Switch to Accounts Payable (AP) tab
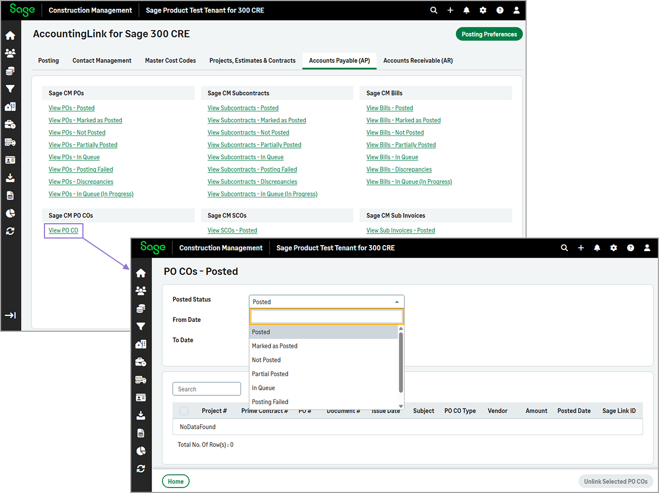 (339, 60)
